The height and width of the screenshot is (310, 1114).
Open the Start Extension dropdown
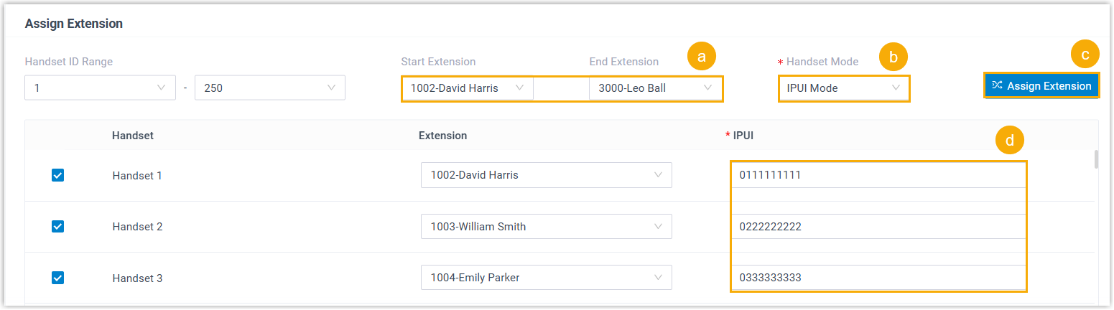pos(467,88)
